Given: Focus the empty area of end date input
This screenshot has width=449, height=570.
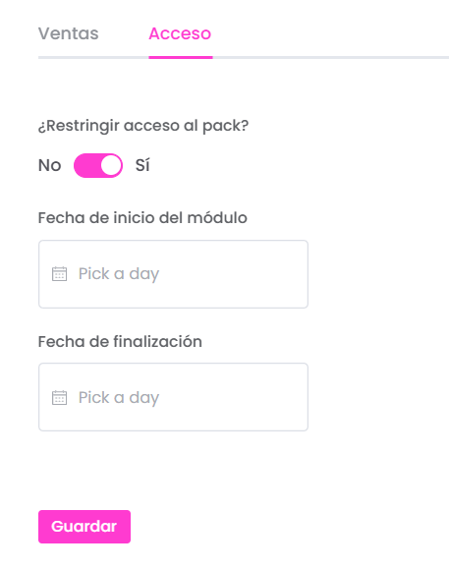Looking at the screenshot, I should 233,397.
